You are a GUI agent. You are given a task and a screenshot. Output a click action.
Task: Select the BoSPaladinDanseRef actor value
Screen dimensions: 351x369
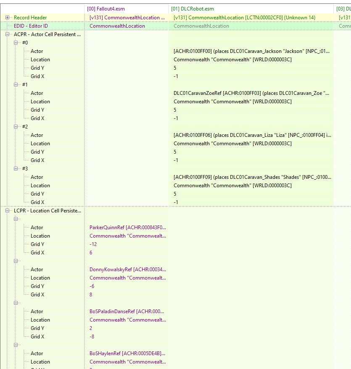click(x=127, y=311)
